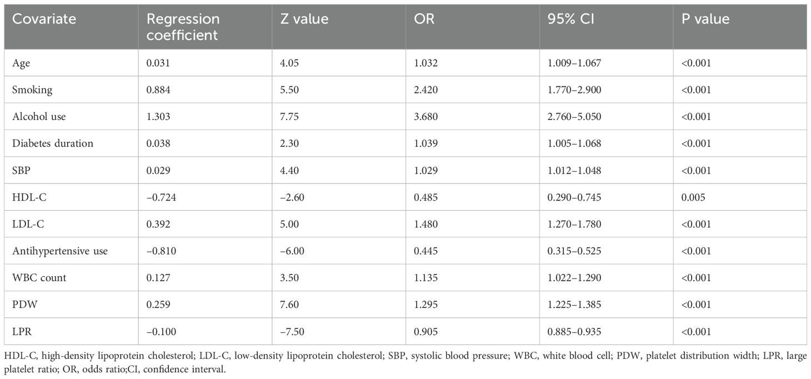
Task: Click the LPR row label
Action: point(21,332)
